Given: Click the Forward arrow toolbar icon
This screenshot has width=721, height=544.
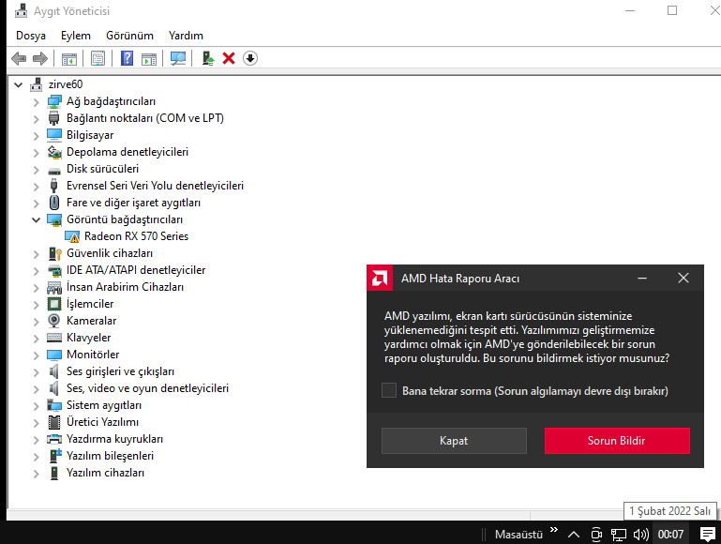Looking at the screenshot, I should pos(40,58).
